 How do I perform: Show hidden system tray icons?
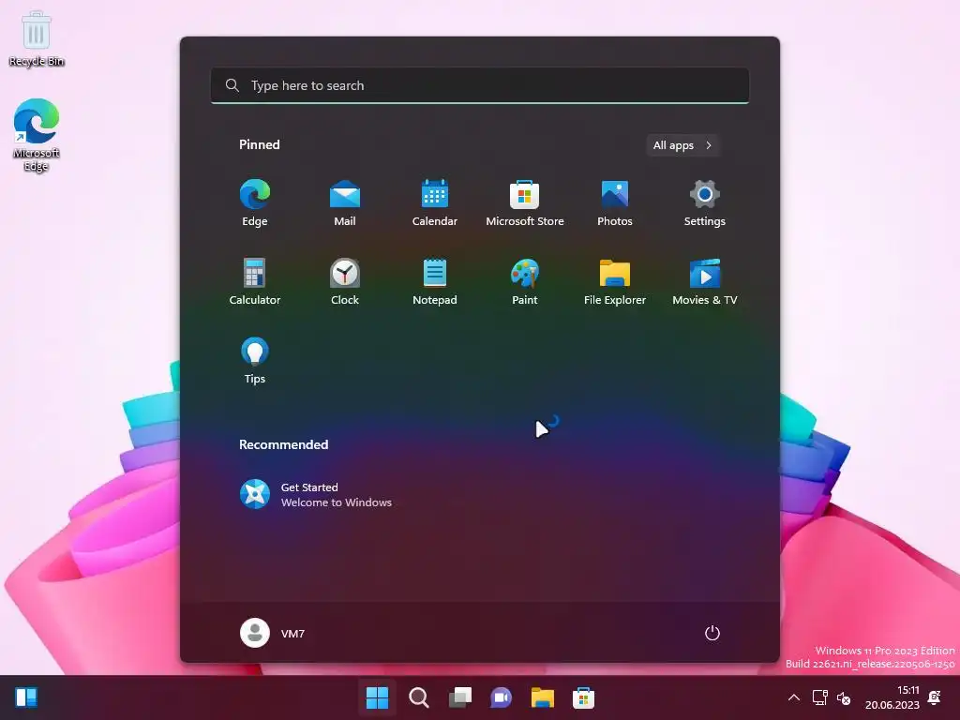(793, 697)
